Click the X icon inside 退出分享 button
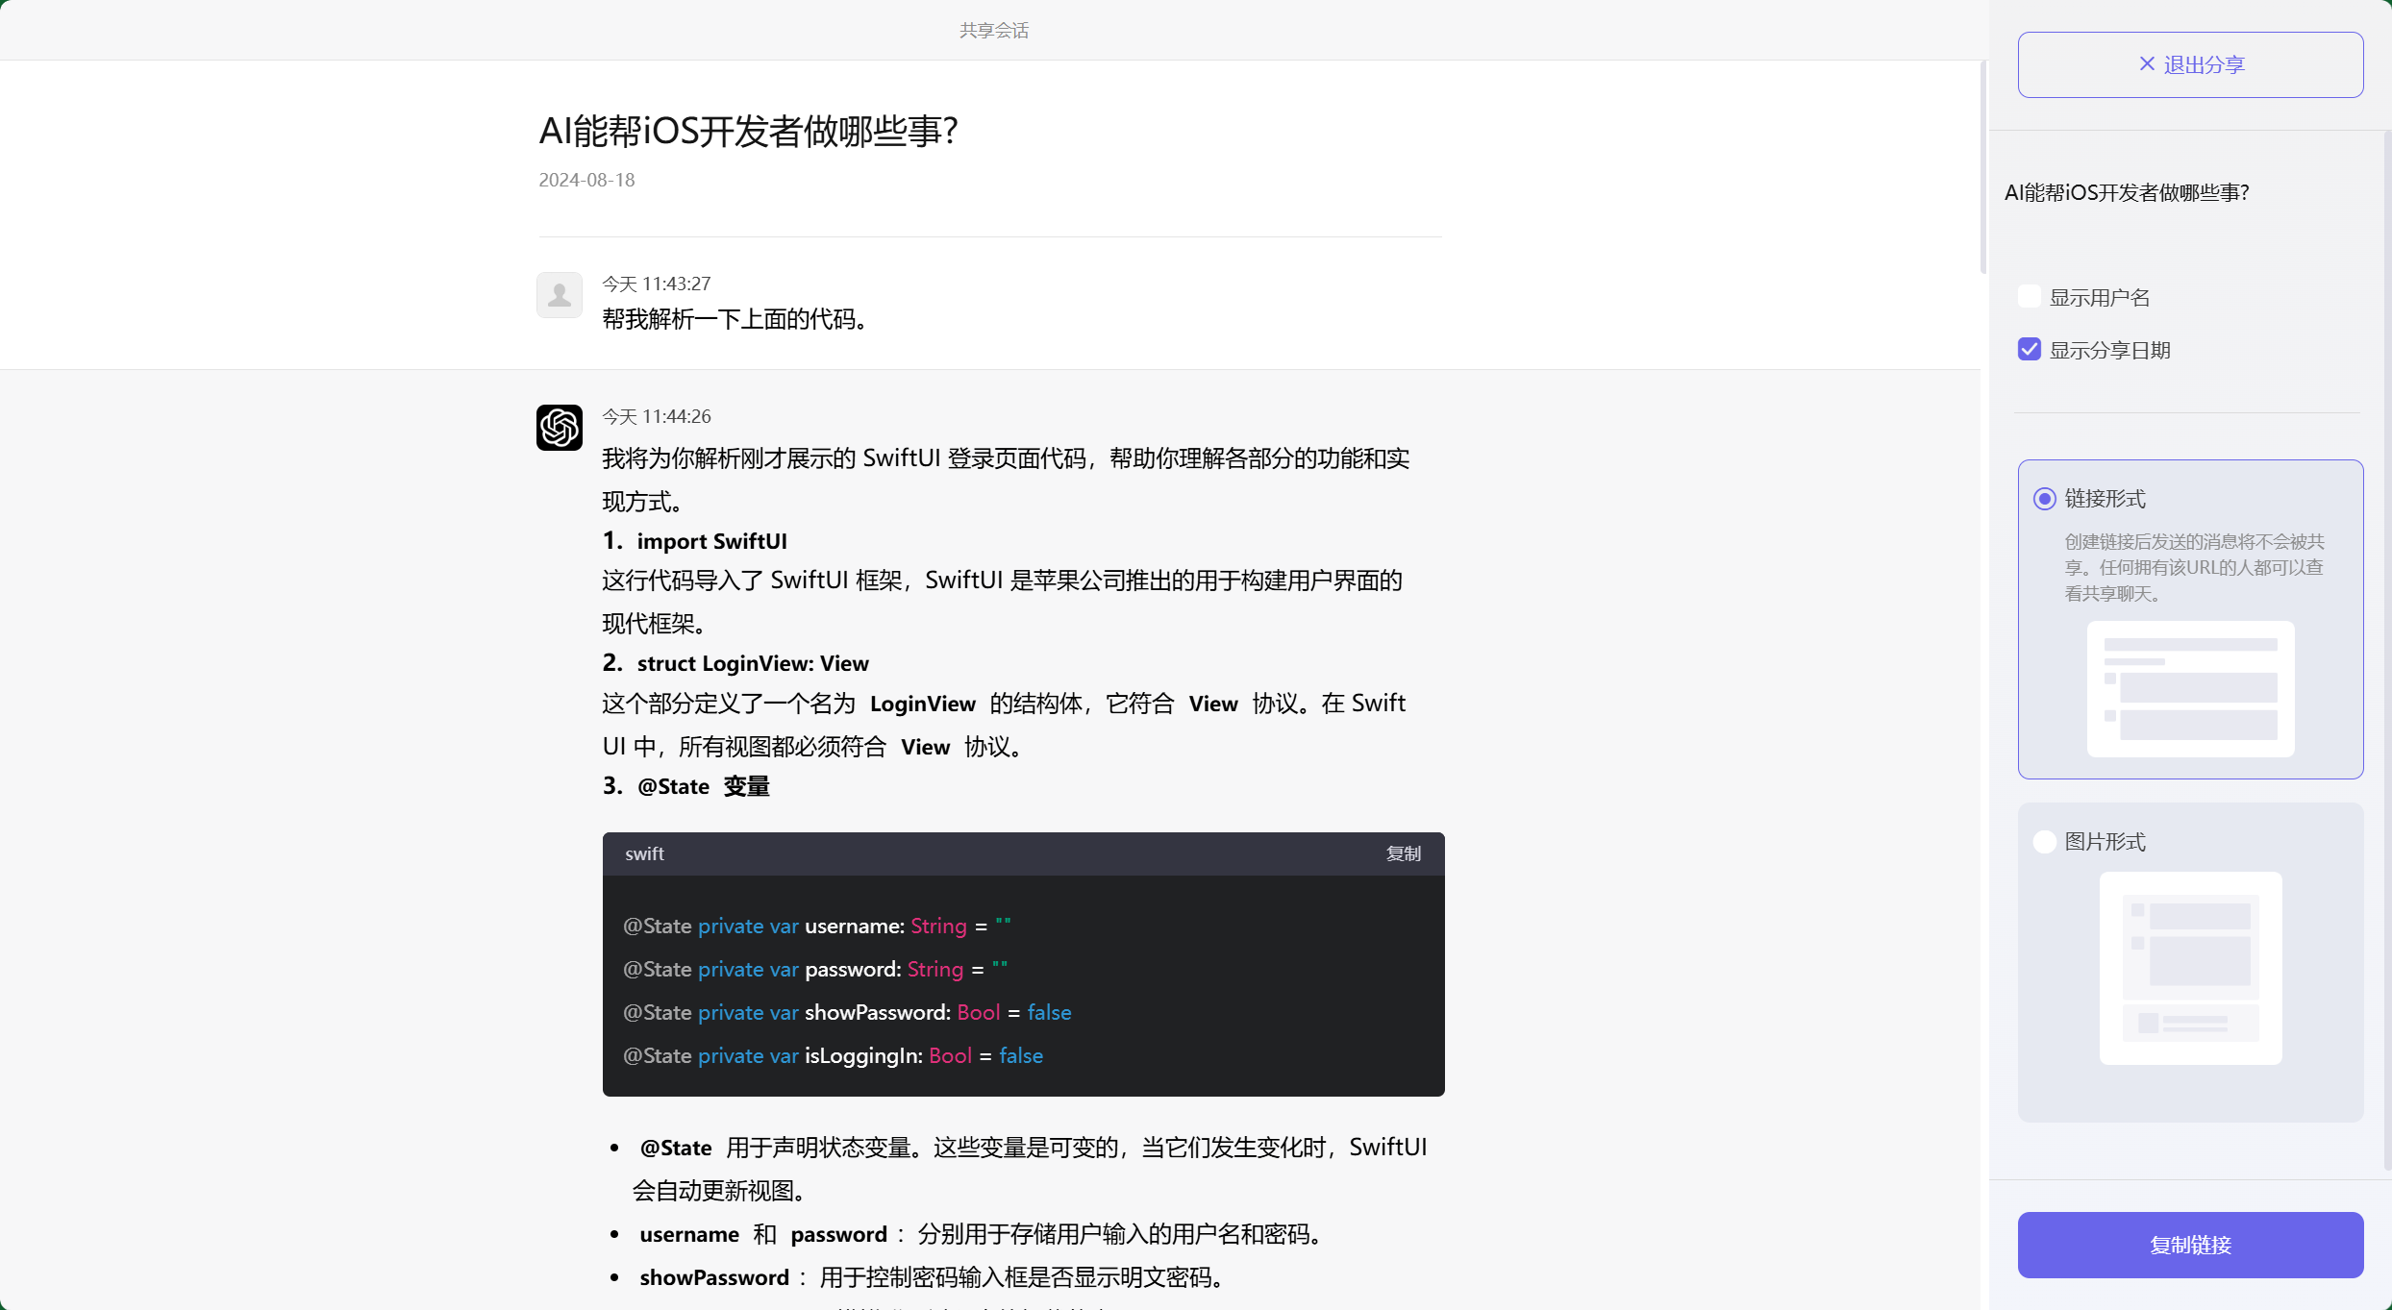The height and width of the screenshot is (1310, 2392). tap(2146, 63)
